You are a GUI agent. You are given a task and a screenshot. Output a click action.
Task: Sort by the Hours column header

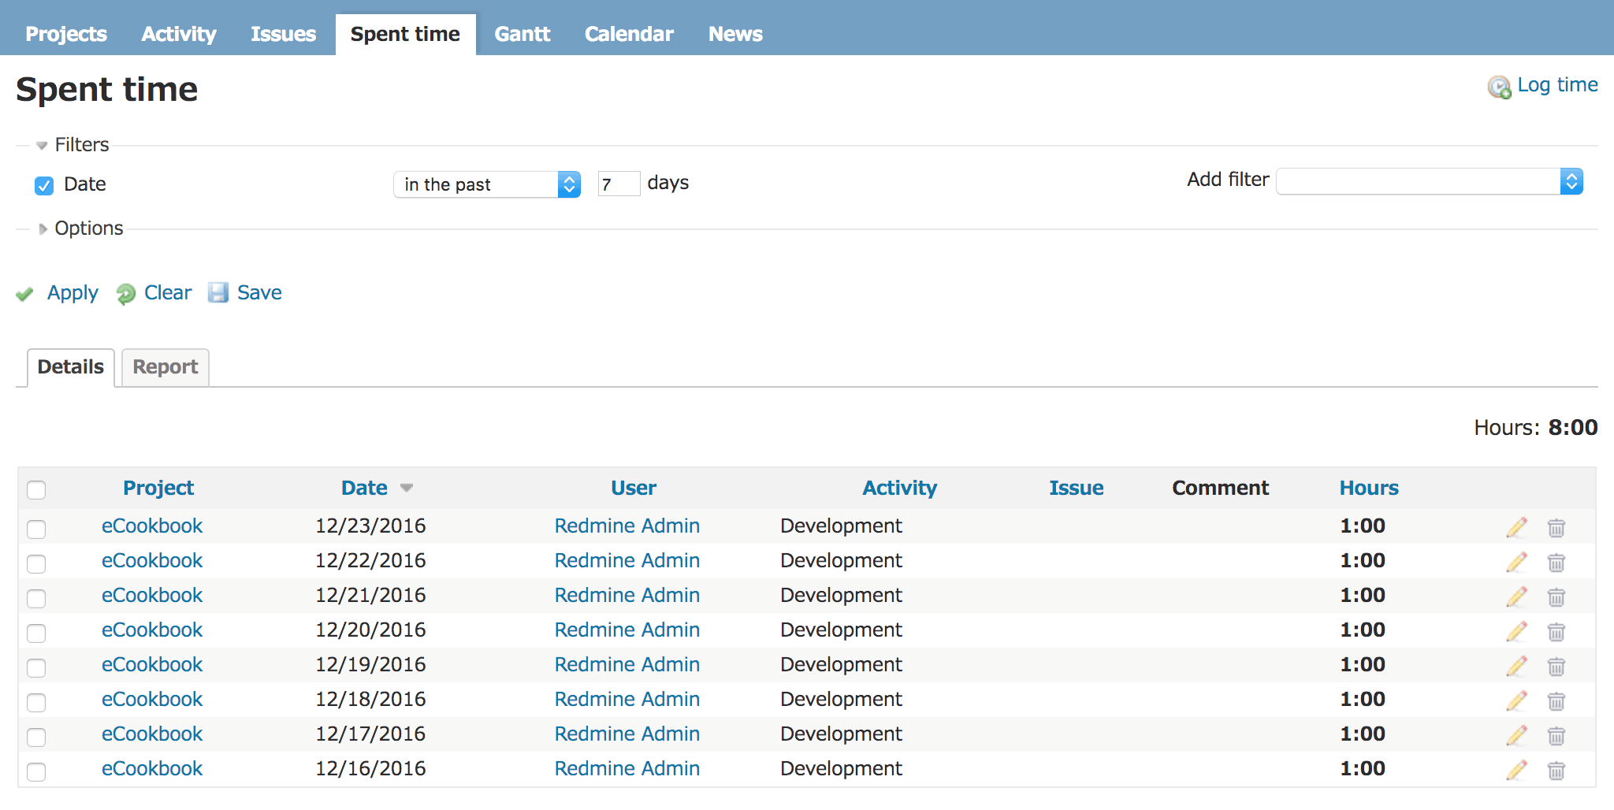coord(1369,489)
